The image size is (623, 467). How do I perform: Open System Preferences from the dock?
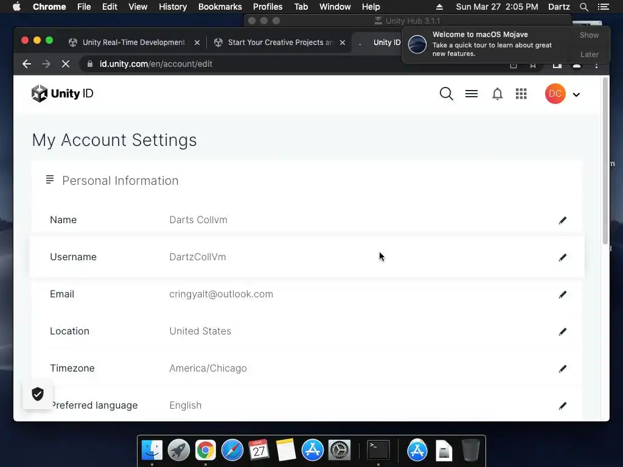point(339,451)
